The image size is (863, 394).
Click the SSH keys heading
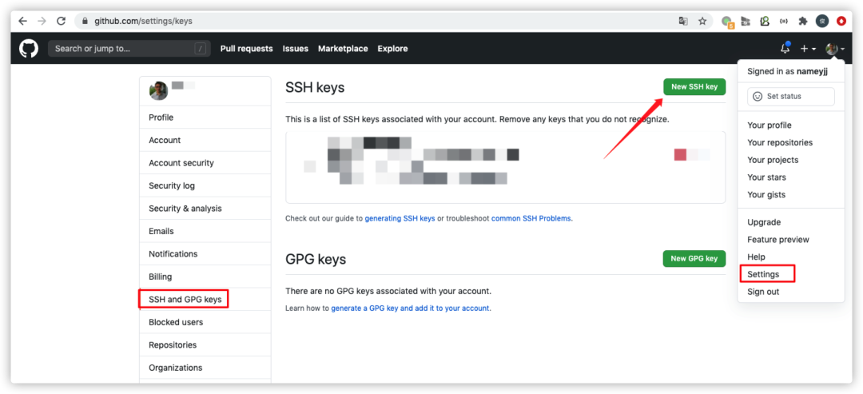(x=315, y=87)
